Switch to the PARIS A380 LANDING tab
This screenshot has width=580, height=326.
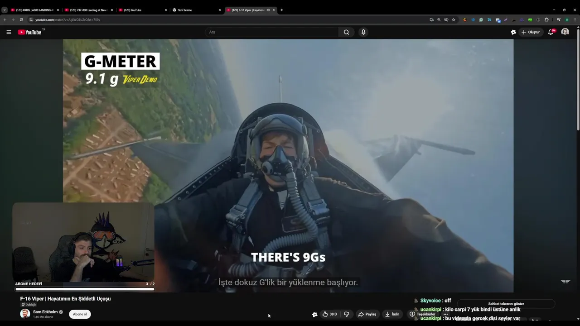coord(35,10)
